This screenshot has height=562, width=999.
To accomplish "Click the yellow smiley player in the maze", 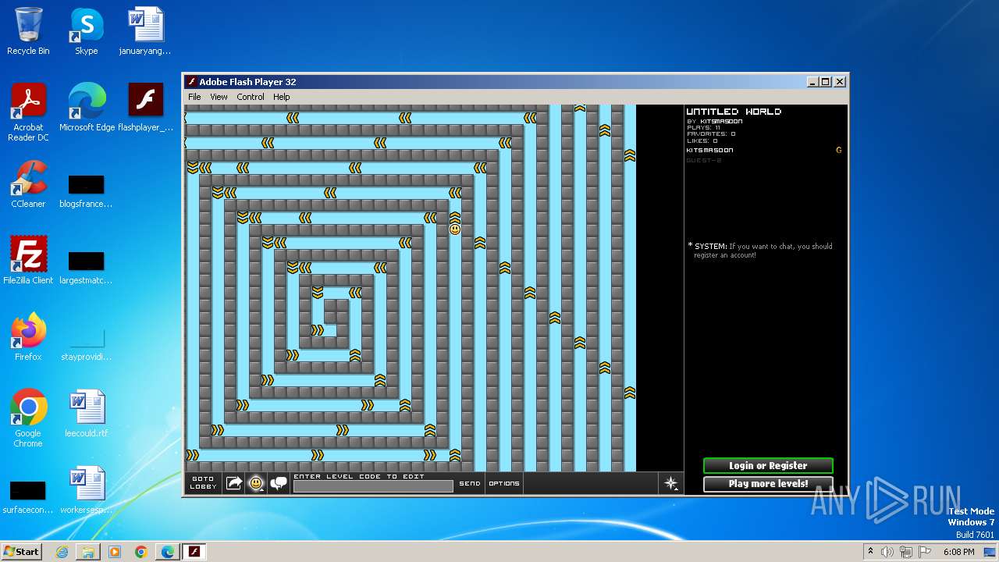I will pos(455,229).
